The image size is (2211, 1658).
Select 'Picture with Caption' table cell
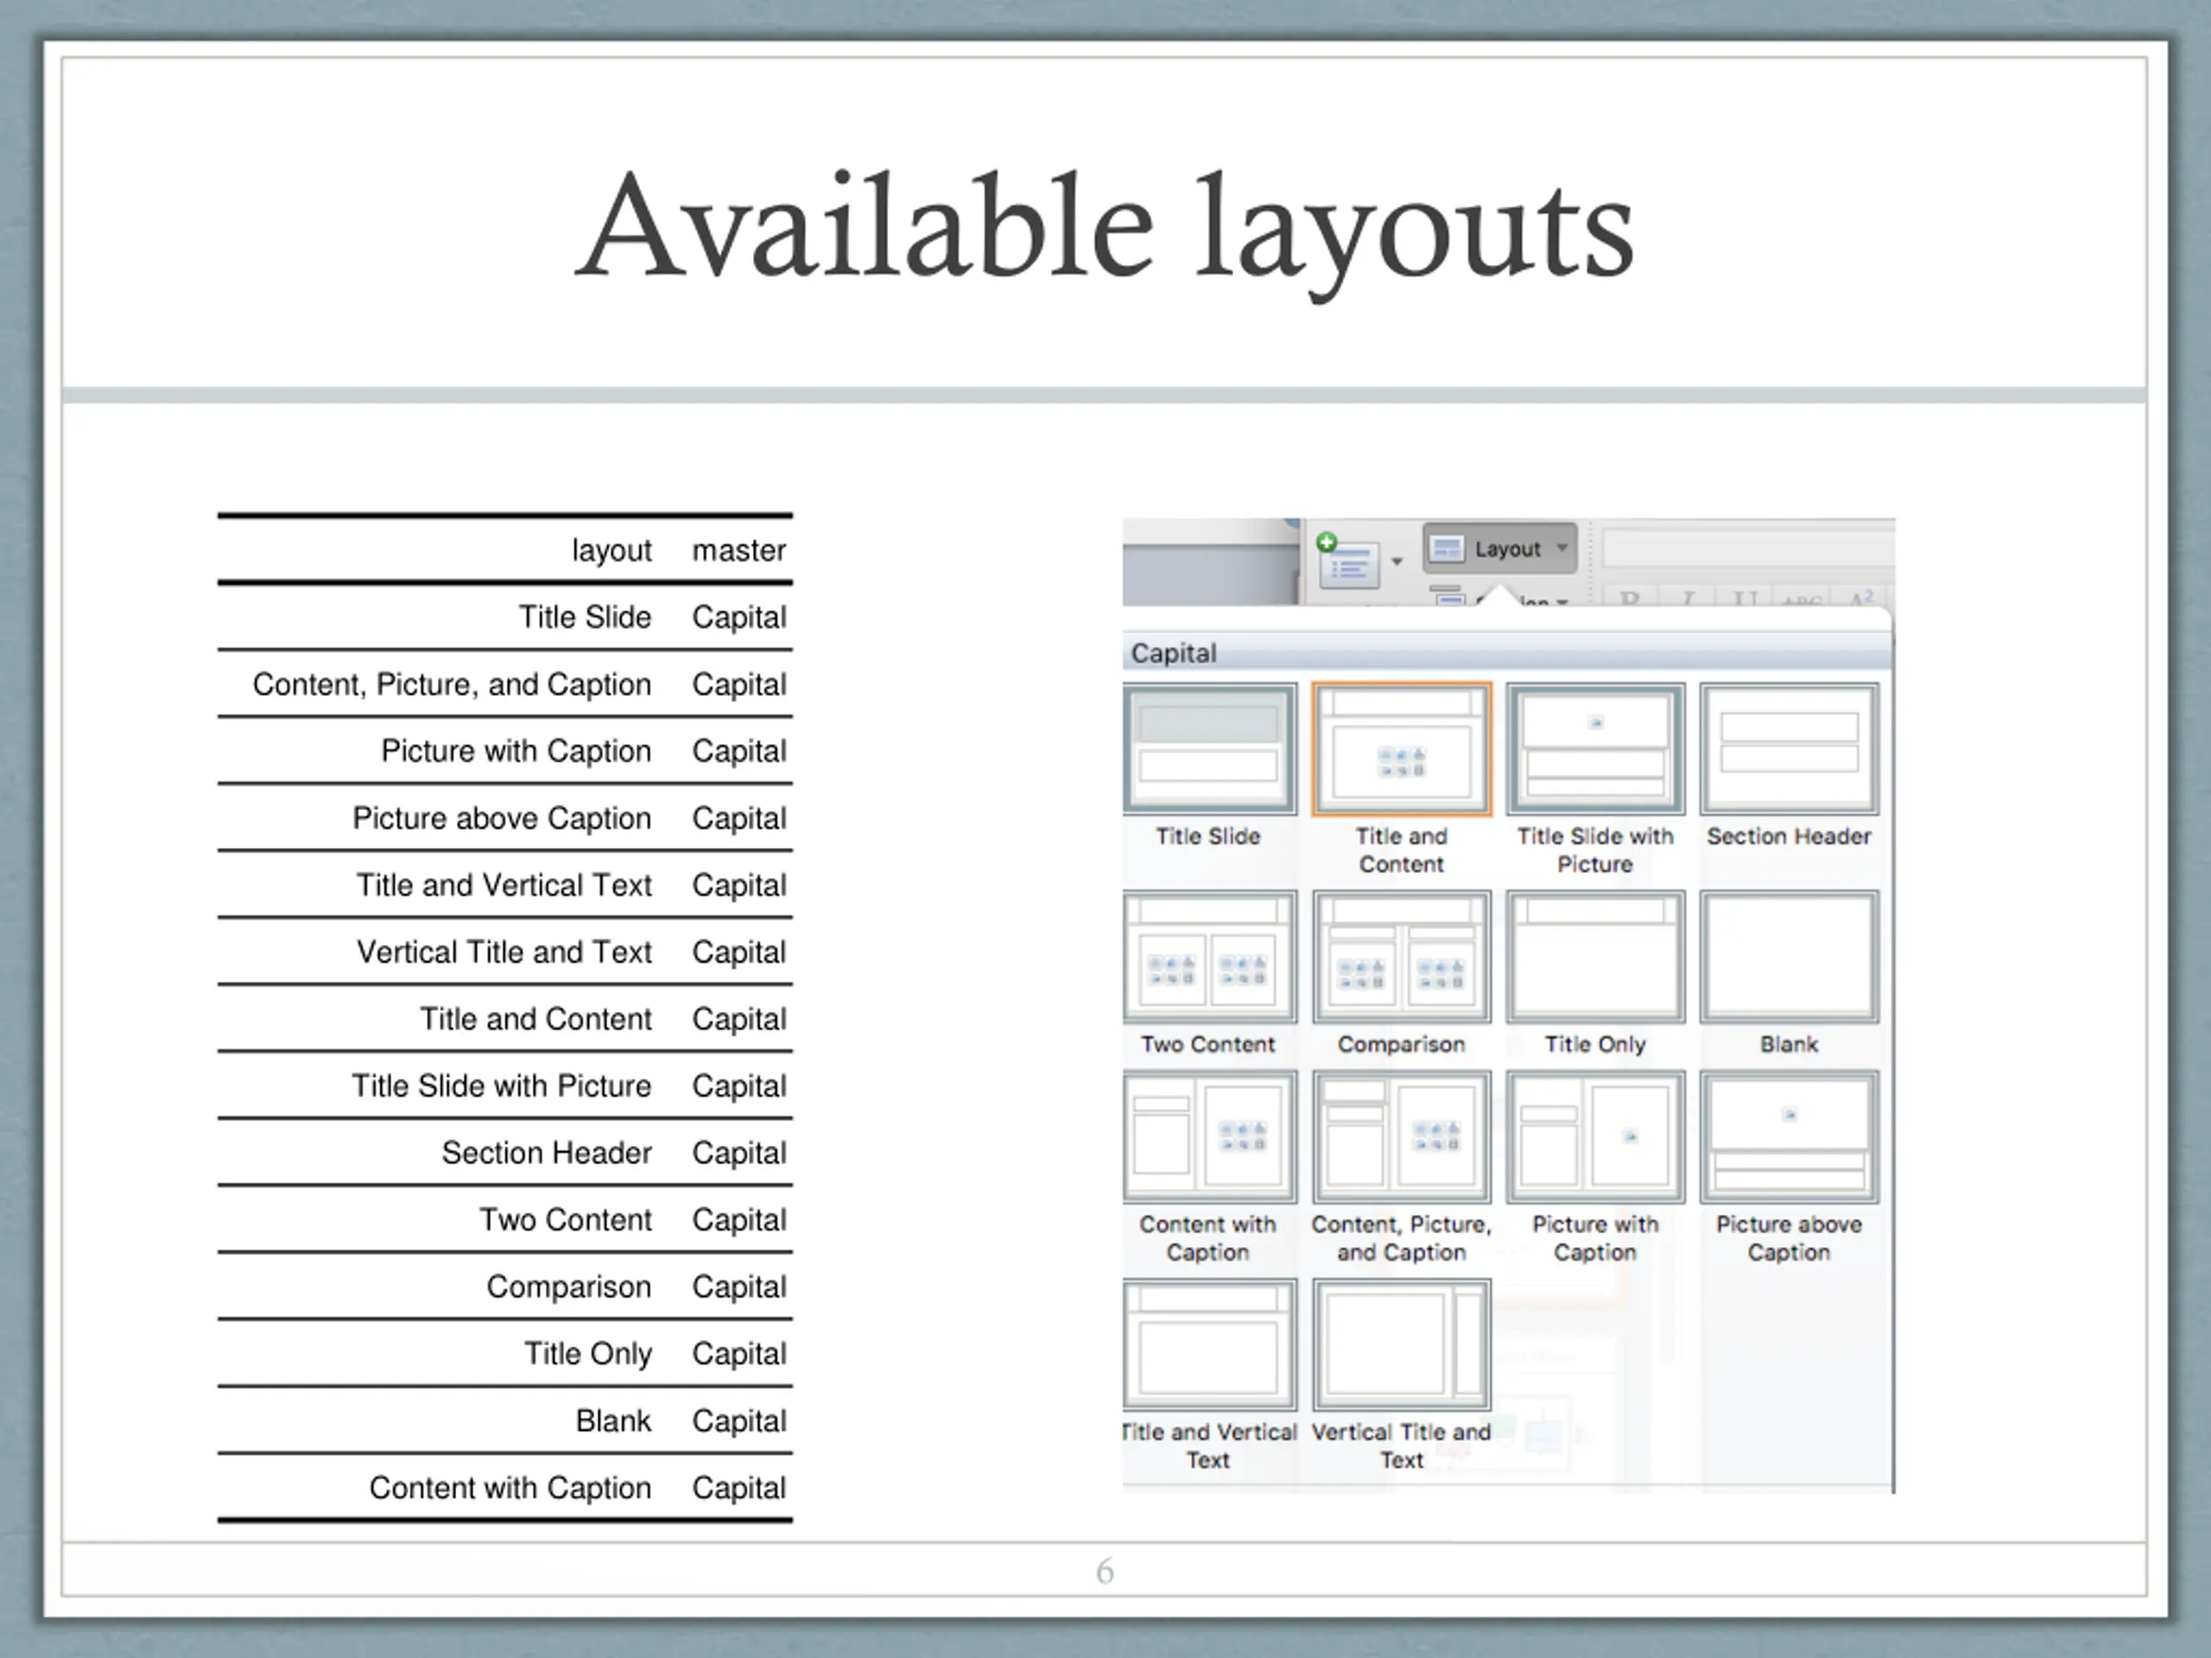click(516, 750)
